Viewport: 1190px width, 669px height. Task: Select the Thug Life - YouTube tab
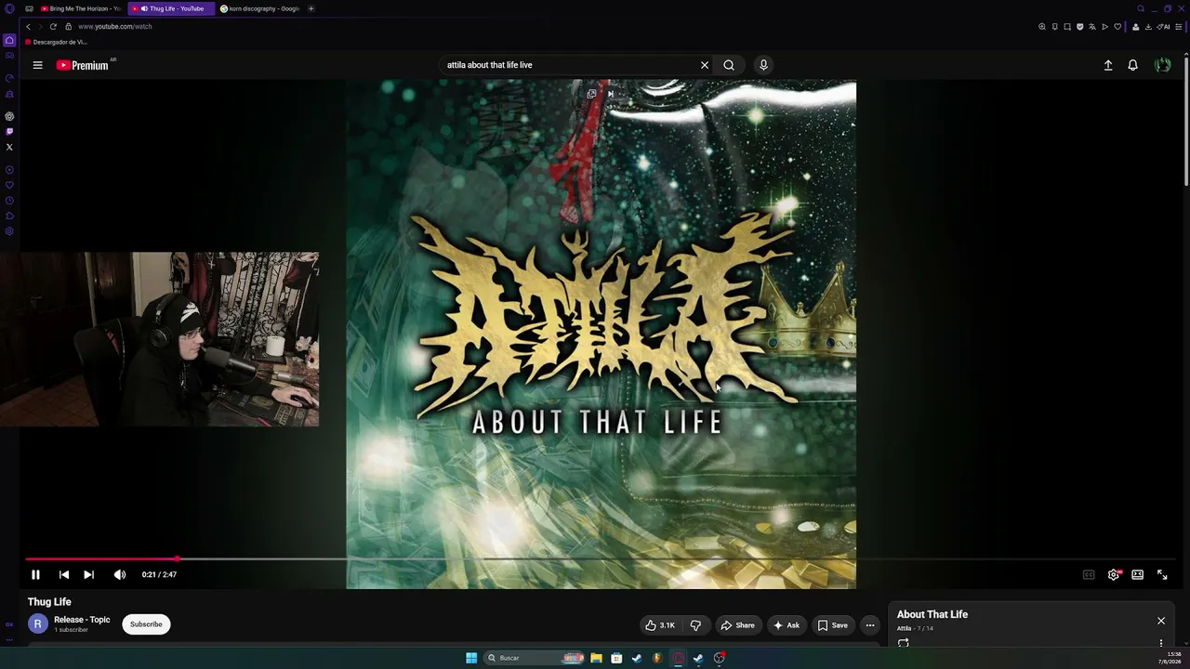(x=171, y=8)
